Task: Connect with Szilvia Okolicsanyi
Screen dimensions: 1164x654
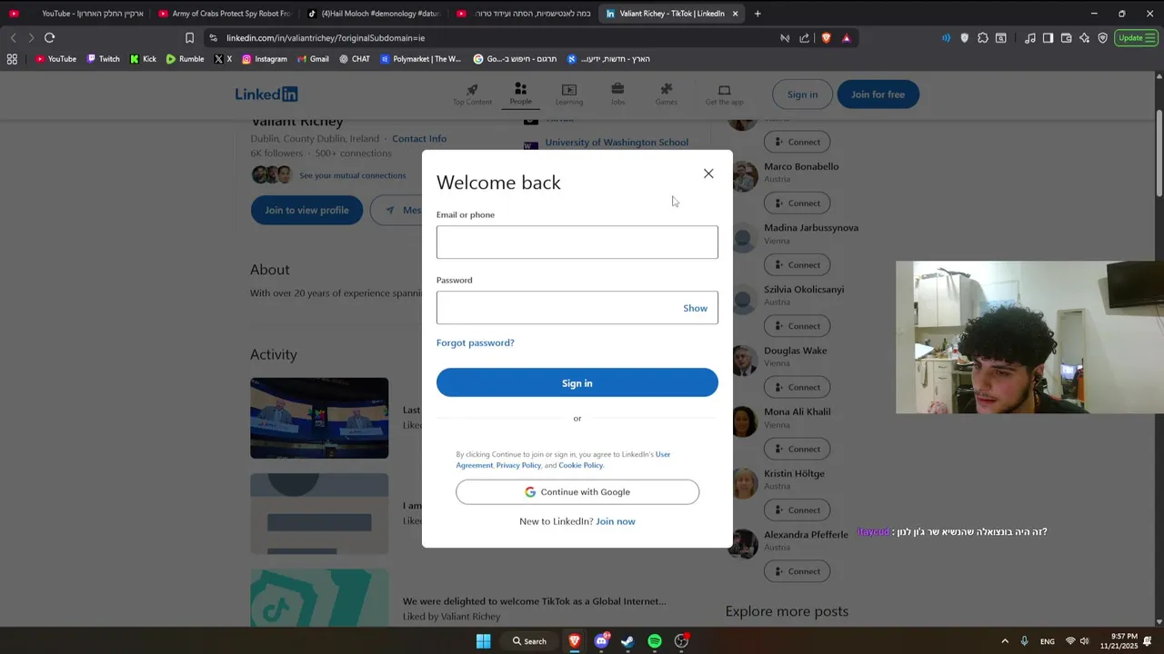Action: coord(797,325)
